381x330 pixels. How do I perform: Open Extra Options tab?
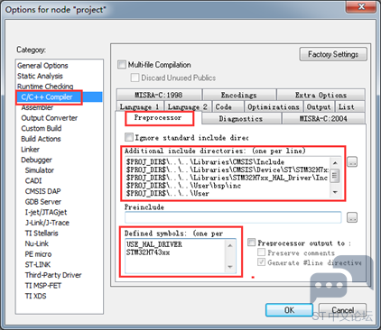321,95
